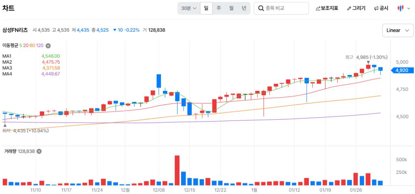Click the MA4 value 4,449.67
Image resolution: width=415 pixels, height=194 pixels.
click(x=51, y=74)
